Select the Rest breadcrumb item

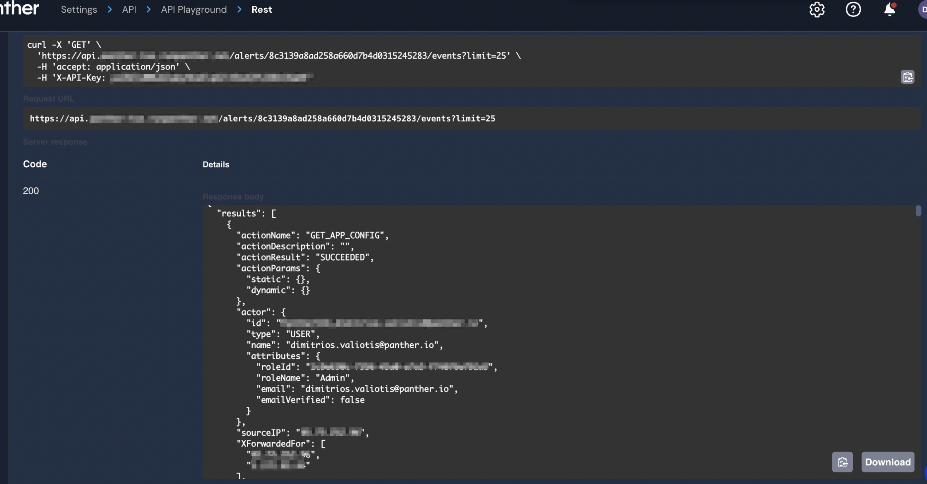tap(262, 9)
